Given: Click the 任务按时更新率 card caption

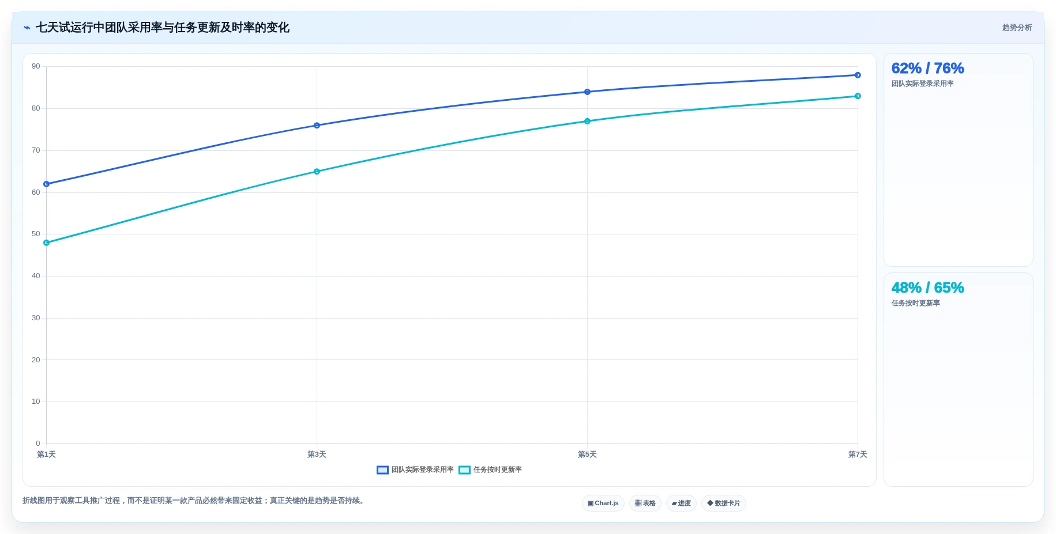Looking at the screenshot, I should coord(915,304).
